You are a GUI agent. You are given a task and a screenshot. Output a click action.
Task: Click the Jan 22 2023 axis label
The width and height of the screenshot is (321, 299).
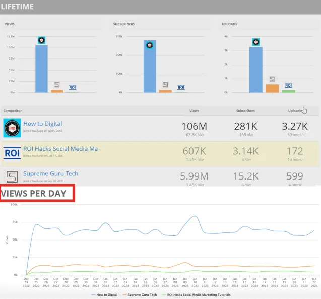coord(314,282)
